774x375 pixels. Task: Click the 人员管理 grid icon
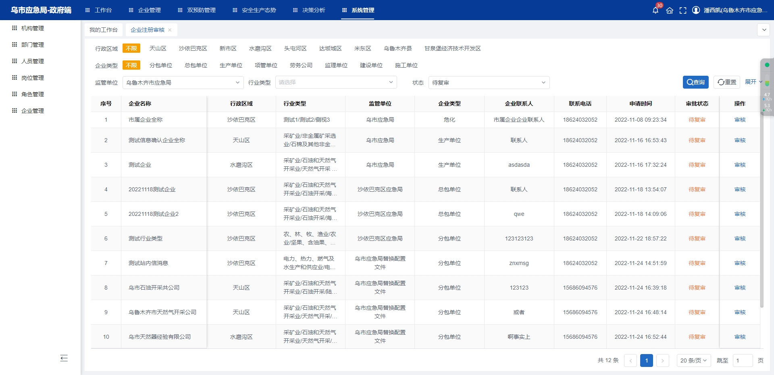15,61
